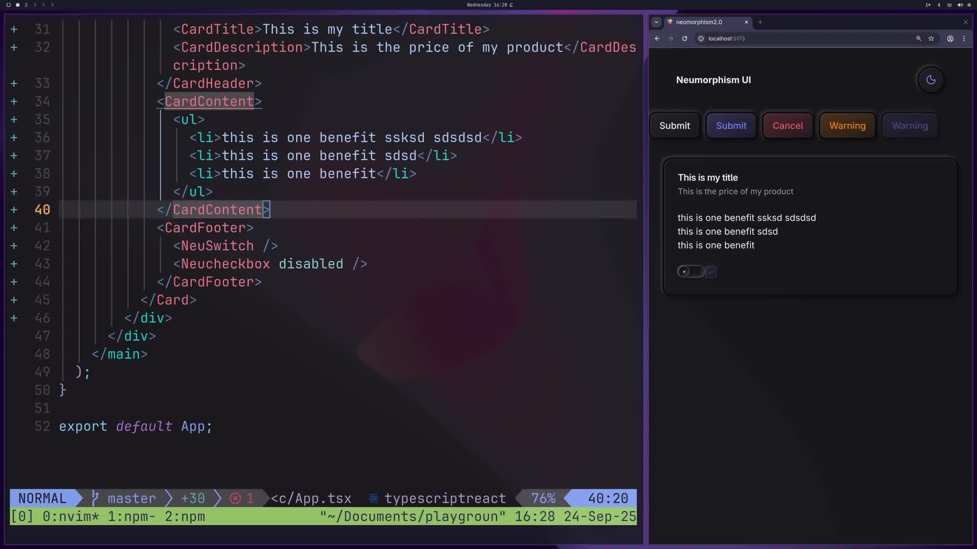View site information icon in address bar

[701, 39]
